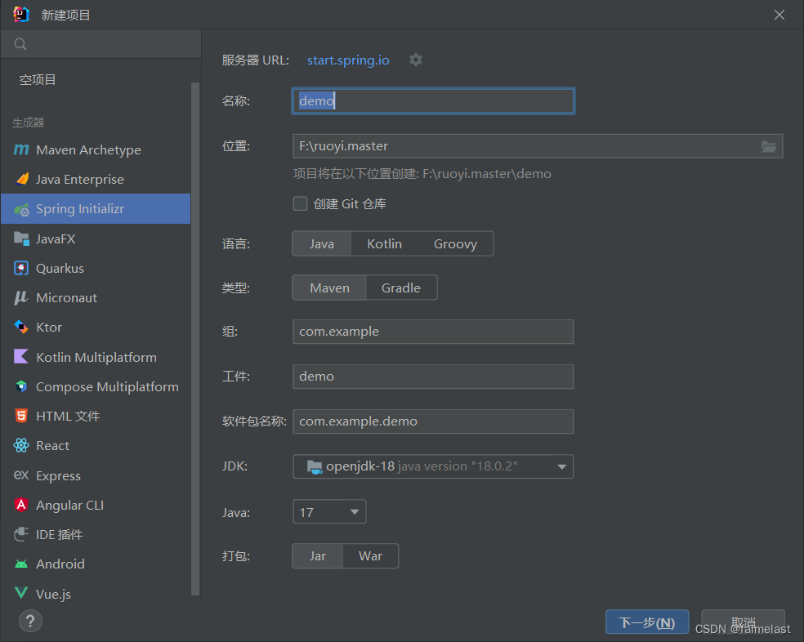Screen dimensions: 804x642
Task: Open the Java version 17 dropdown
Action: click(x=329, y=512)
